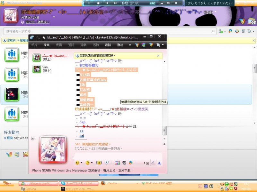Open the 群組 menu in chat window
Viewport: 257px width, 192px height.
[x=120, y=45]
